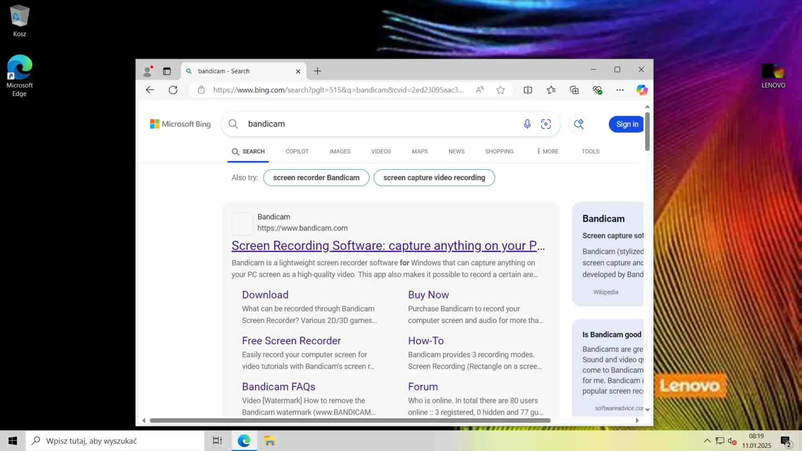Open the Tab actions menu icon

click(167, 71)
